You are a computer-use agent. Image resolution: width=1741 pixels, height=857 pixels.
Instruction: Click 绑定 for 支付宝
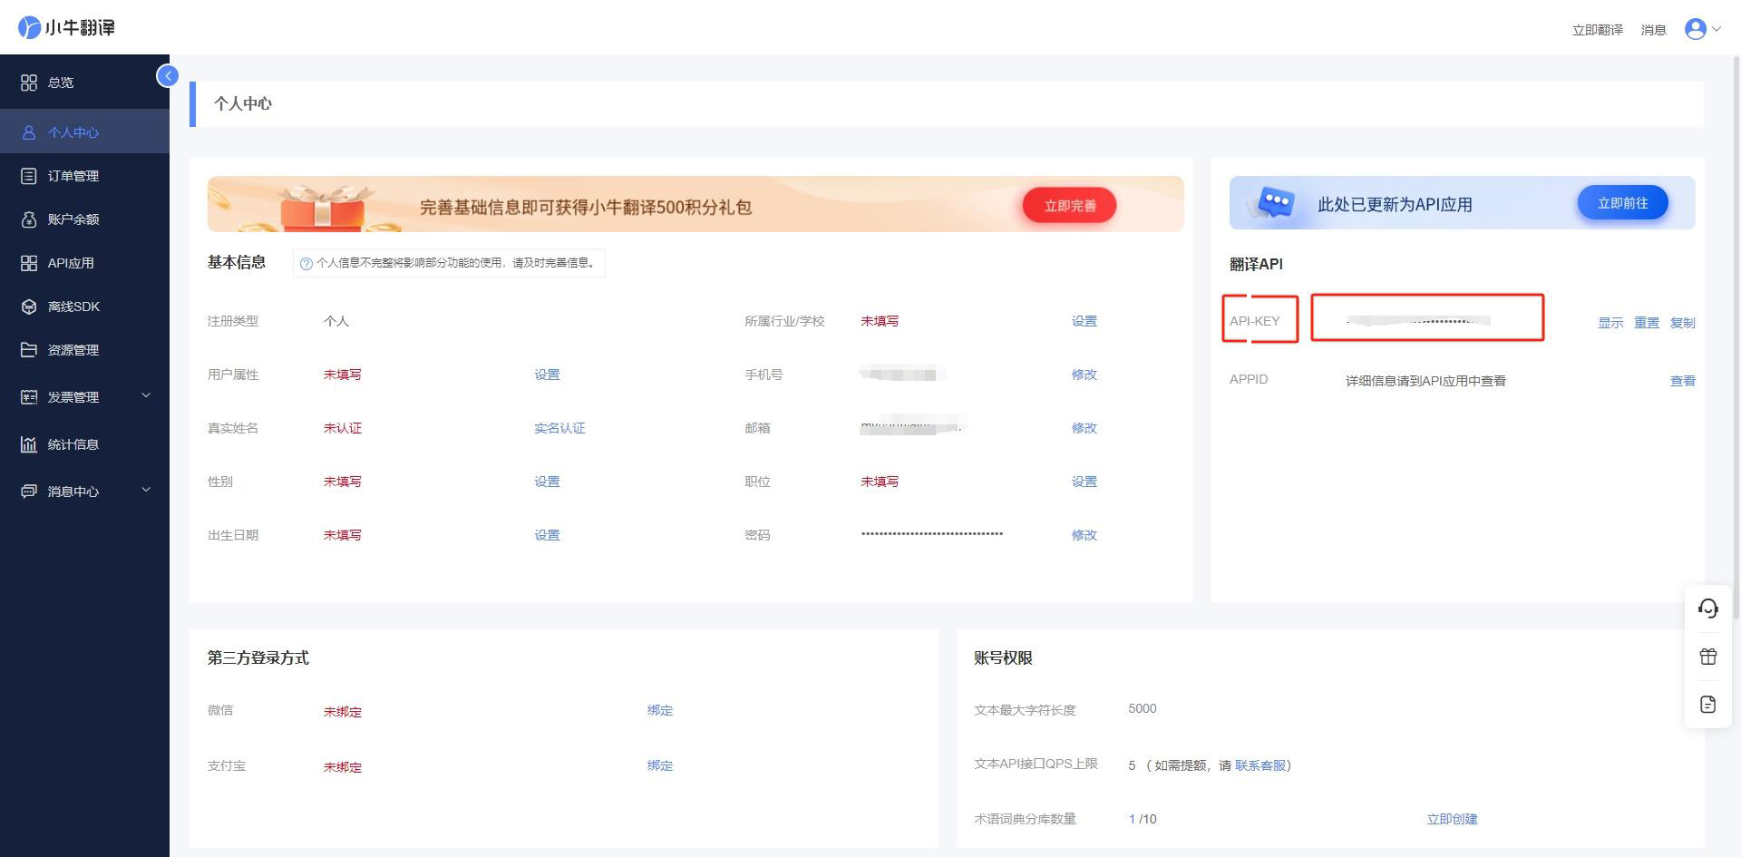click(x=660, y=765)
